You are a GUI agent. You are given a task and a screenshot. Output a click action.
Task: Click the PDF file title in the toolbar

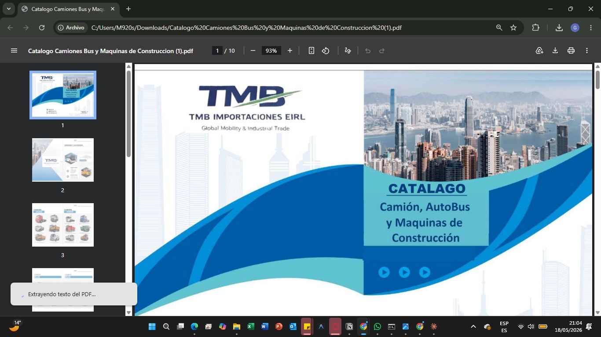click(110, 51)
